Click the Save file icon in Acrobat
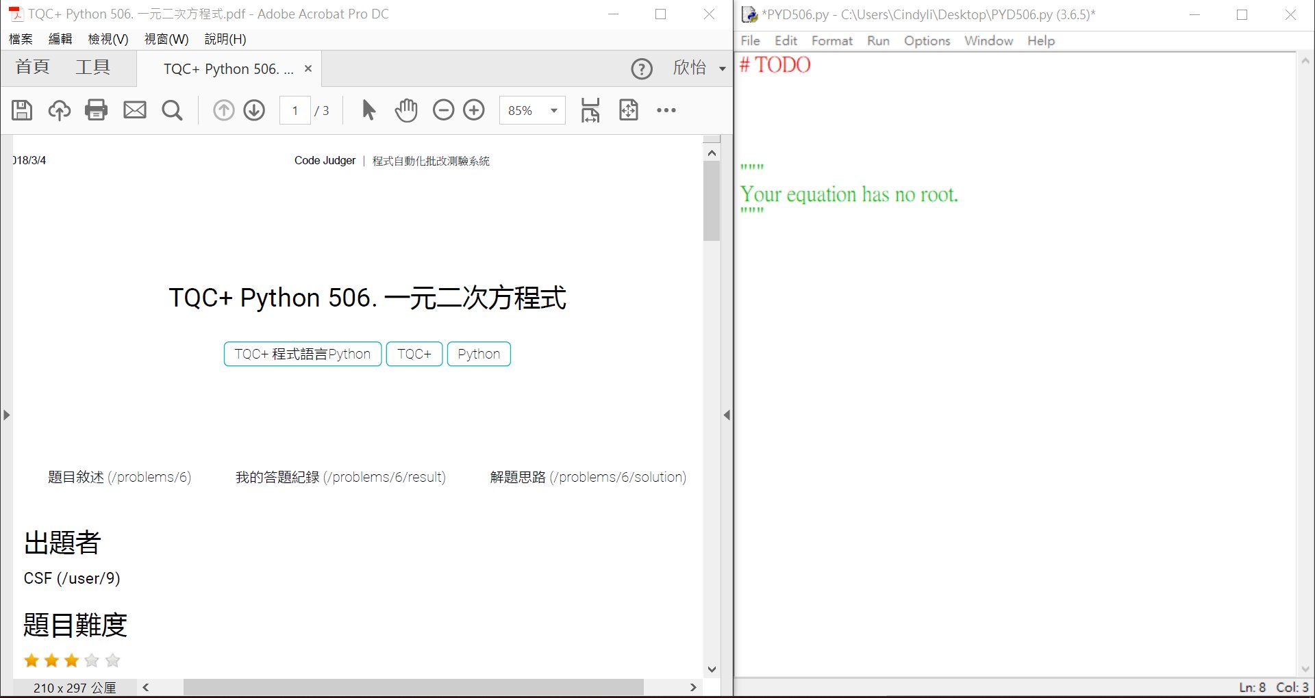Screen dimensions: 1315x698 tap(22, 110)
